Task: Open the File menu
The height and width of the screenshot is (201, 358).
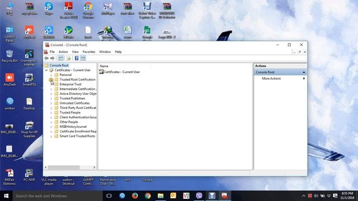Action: coord(52,52)
